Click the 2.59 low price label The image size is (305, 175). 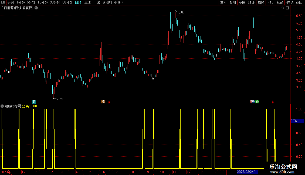[60, 99]
